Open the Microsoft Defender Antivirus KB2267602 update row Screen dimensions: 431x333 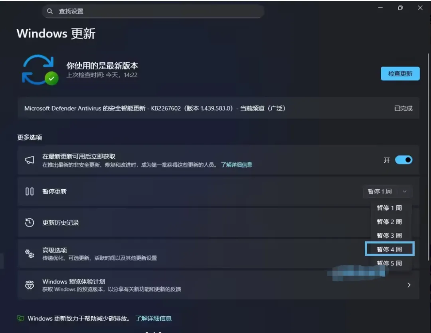218,108
